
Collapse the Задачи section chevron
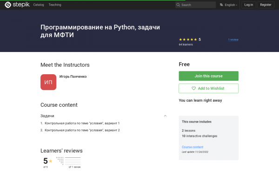(165, 116)
